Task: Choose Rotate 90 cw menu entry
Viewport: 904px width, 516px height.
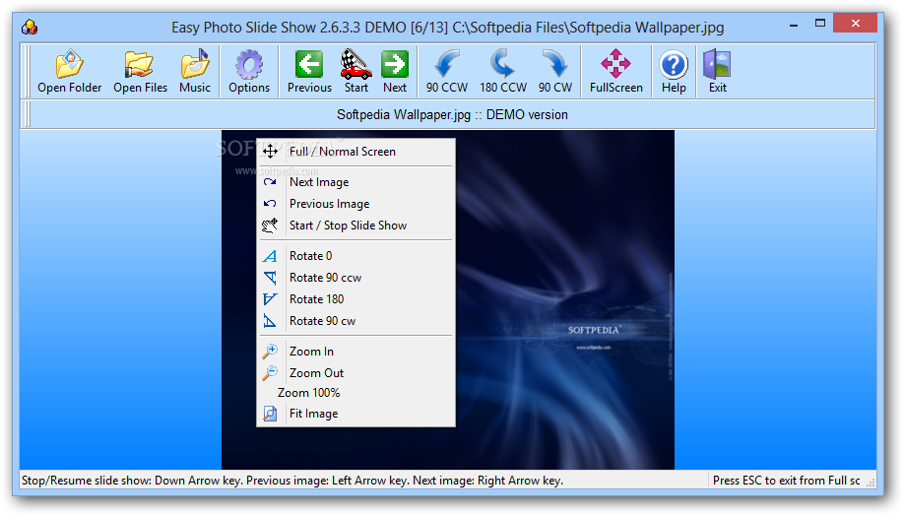Action: [355, 321]
